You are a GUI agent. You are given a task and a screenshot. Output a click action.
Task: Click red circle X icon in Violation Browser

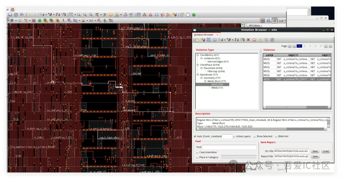pos(254,40)
